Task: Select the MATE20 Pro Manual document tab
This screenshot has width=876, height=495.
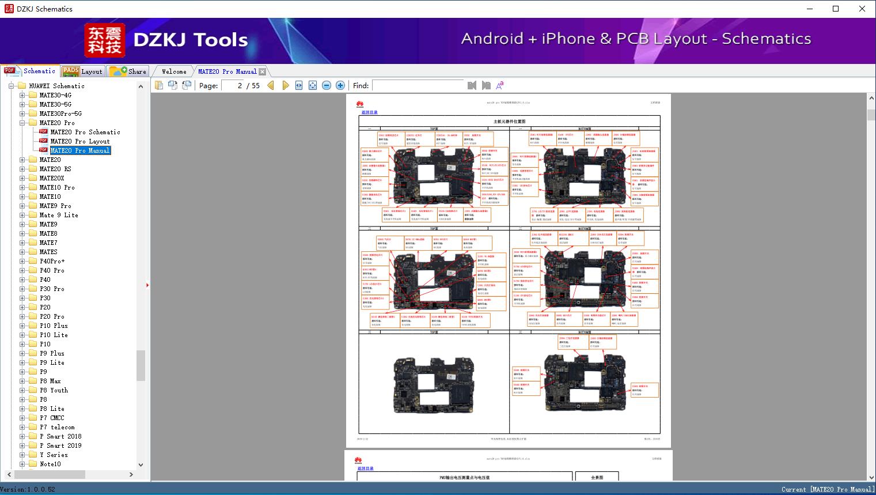Action: 227,71
